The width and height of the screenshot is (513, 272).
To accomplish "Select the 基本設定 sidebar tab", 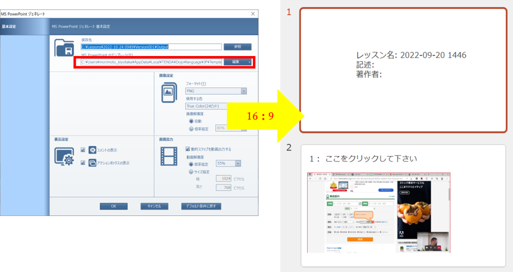I will click(25, 26).
